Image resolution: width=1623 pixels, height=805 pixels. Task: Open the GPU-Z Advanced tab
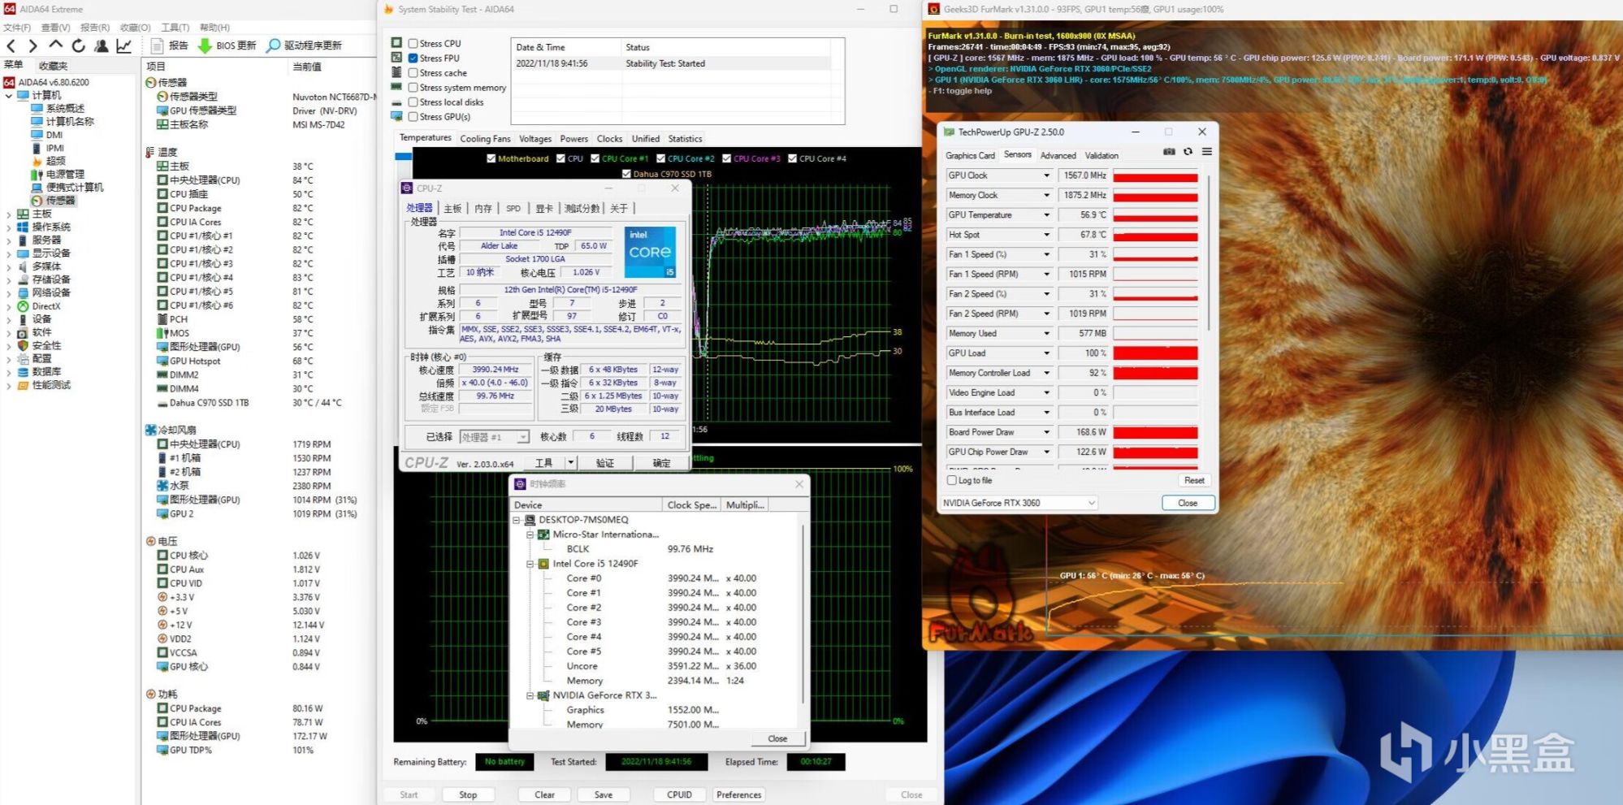1058,155
